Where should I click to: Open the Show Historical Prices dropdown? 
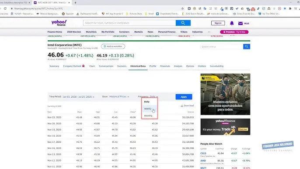pyautogui.click(x=119, y=97)
